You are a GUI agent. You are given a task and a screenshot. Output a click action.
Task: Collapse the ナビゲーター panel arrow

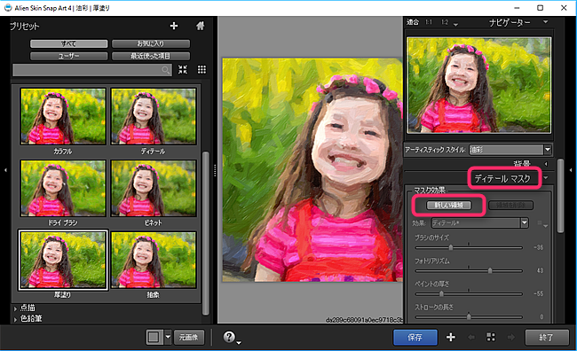click(x=545, y=22)
